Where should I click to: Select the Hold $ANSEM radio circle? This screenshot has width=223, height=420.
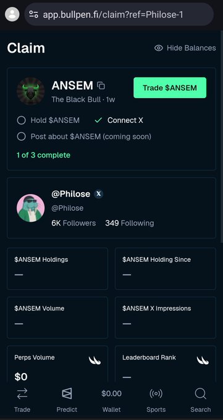click(x=21, y=120)
